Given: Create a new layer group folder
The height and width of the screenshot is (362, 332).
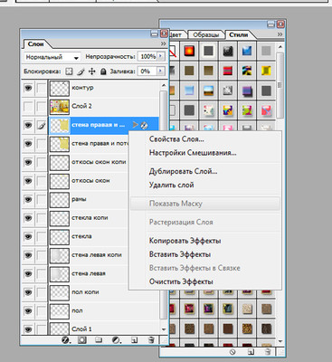Looking at the screenshot, I should tap(99, 340).
